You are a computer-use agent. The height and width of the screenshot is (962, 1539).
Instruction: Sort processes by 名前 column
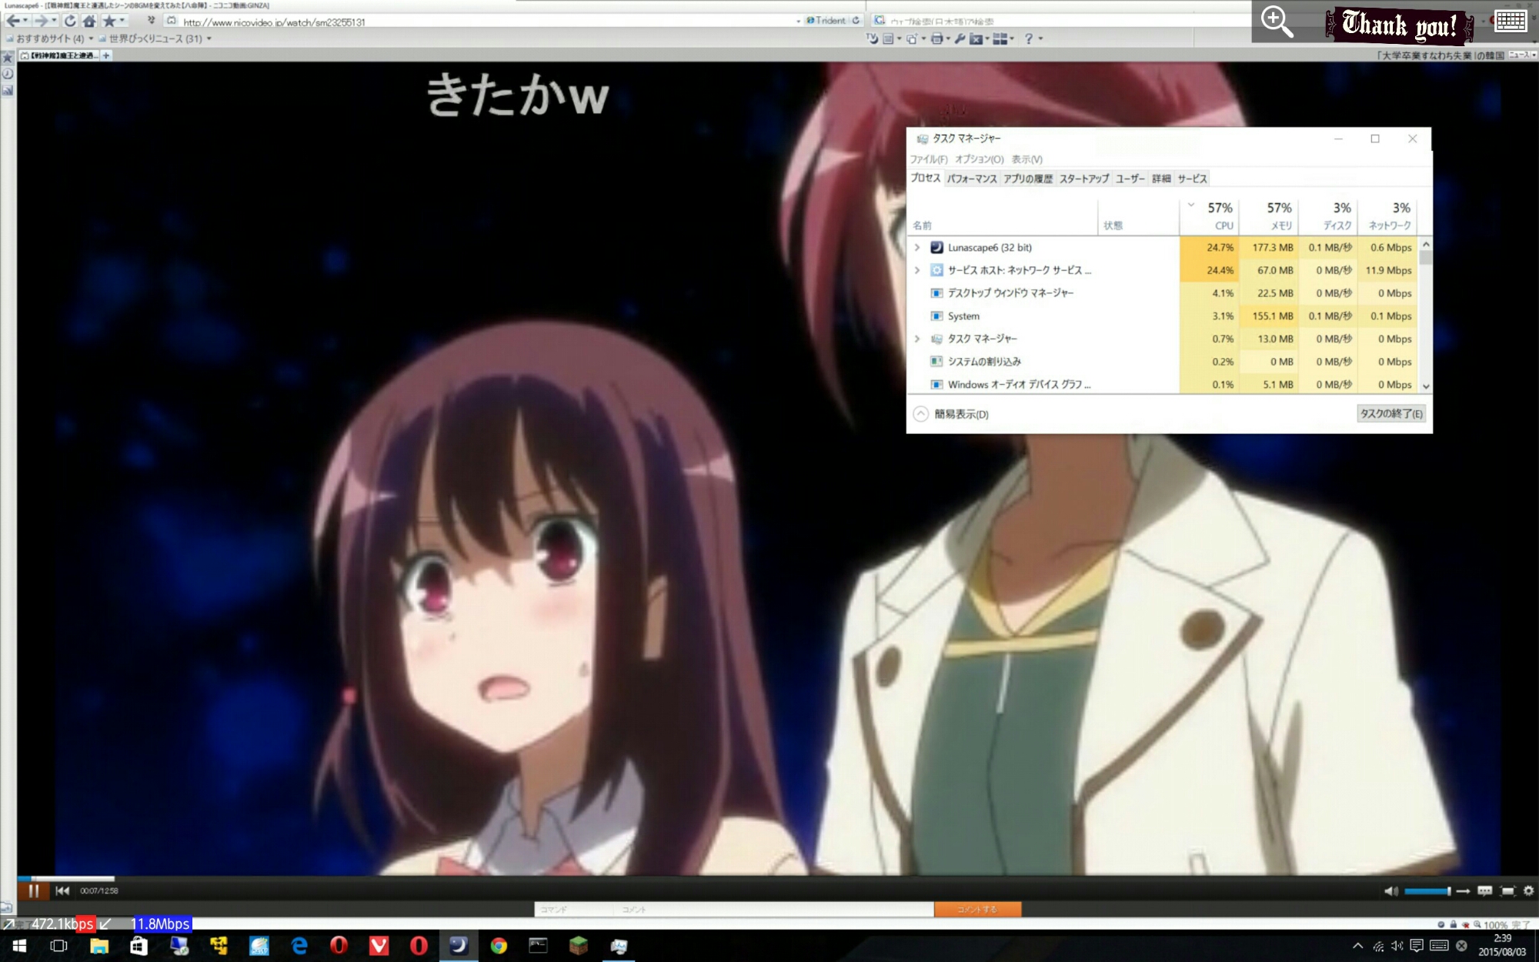pyautogui.click(x=1003, y=216)
